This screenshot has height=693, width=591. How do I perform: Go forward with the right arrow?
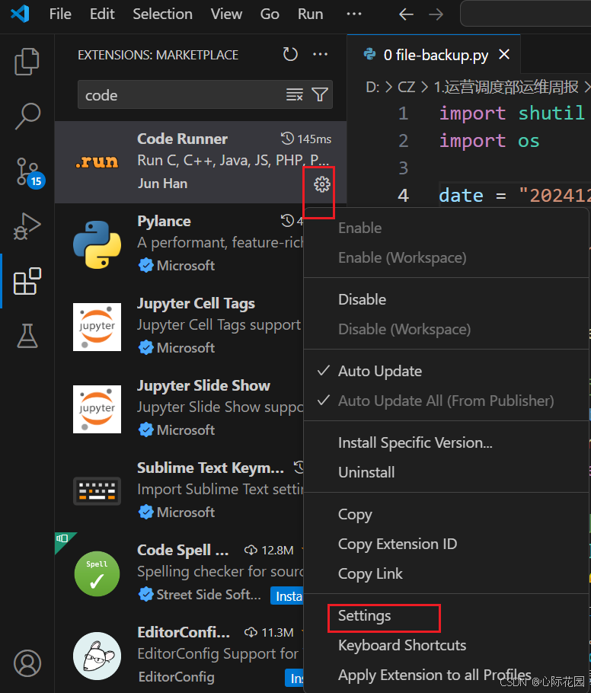[x=436, y=14]
